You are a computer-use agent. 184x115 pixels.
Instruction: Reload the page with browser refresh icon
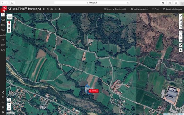pyautogui.click(x=128, y=3)
